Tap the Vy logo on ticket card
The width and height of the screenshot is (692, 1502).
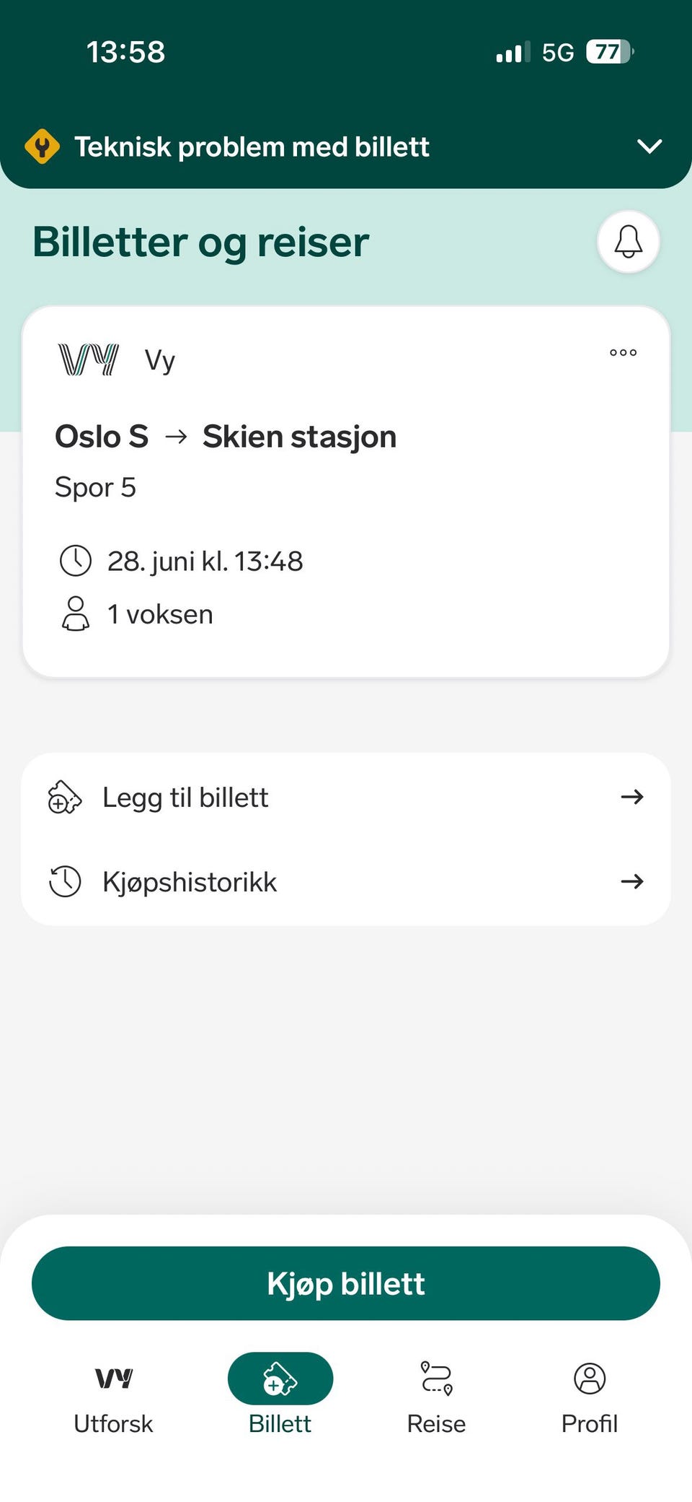[x=89, y=359]
